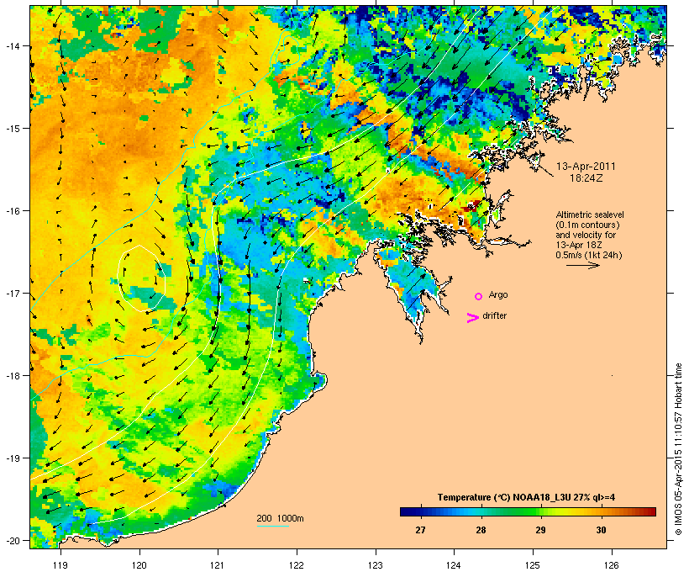689x572 pixels.
Task: Click the '28' temperature scale value
Action: pos(481,530)
